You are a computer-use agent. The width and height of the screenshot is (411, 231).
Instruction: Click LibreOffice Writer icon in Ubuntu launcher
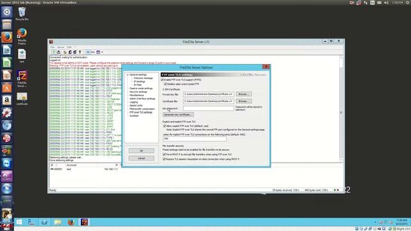point(7,50)
